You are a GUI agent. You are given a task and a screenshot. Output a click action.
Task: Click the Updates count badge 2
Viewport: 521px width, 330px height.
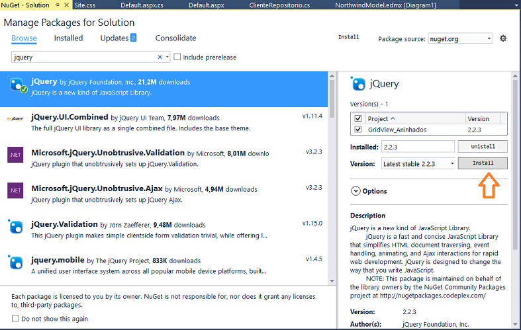(133, 38)
